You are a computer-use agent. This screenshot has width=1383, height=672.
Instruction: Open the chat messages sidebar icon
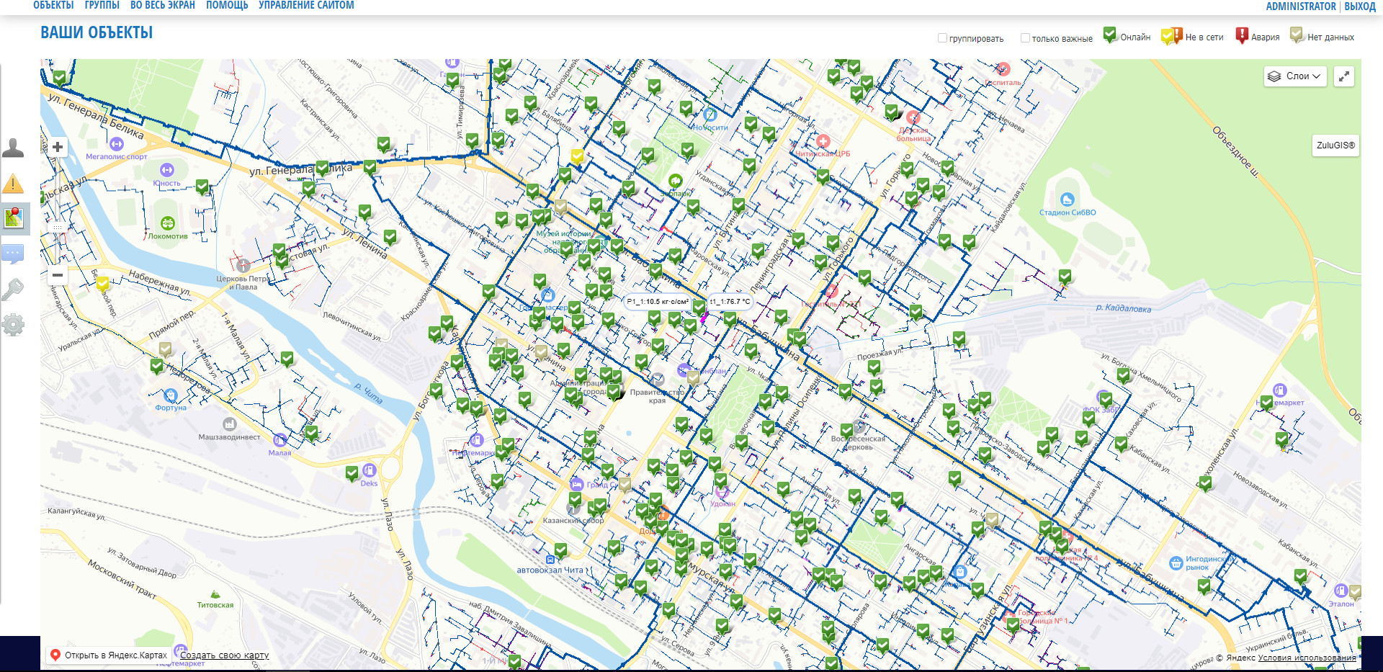[13, 254]
